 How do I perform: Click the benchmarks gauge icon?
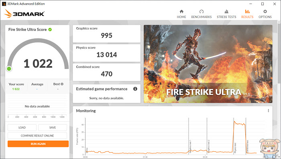pyautogui.click(x=202, y=12)
